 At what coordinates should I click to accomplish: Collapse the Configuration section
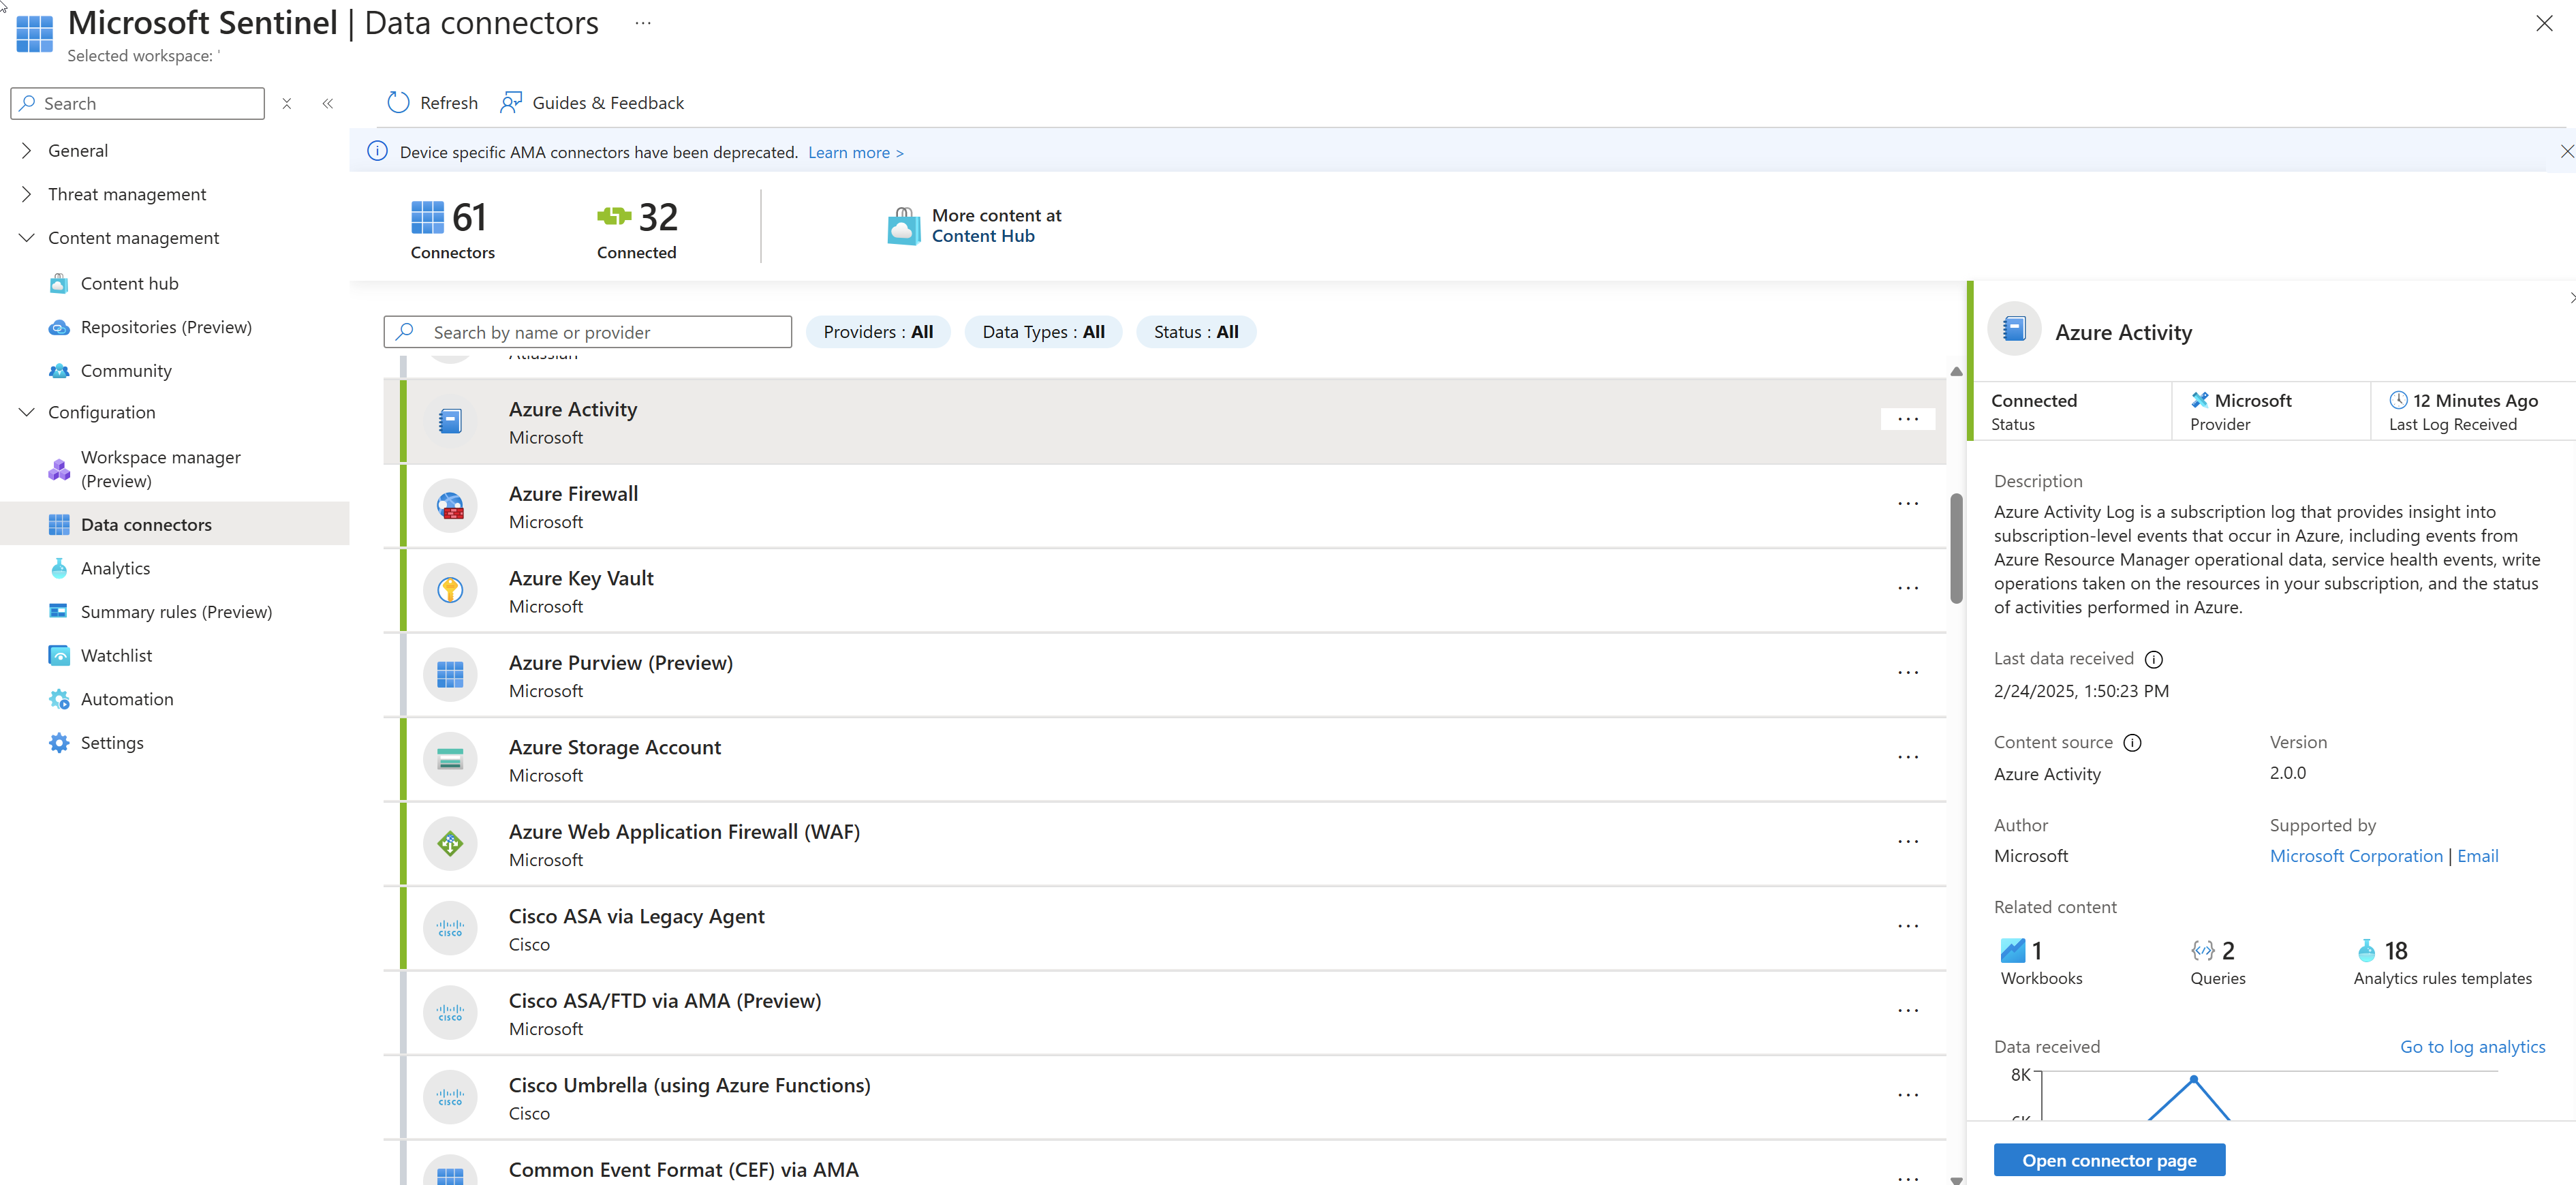point(27,412)
